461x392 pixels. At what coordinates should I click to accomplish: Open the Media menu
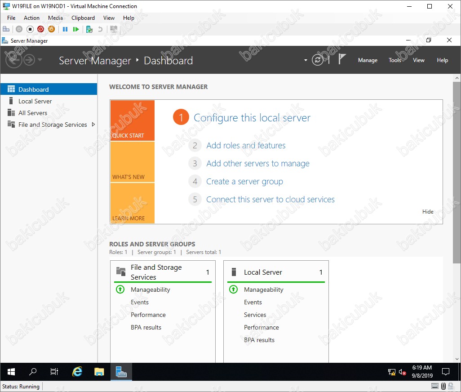55,18
